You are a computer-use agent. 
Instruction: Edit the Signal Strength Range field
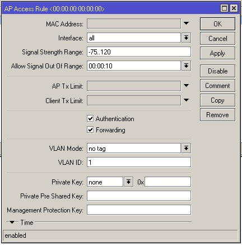pyautogui.click(x=139, y=52)
